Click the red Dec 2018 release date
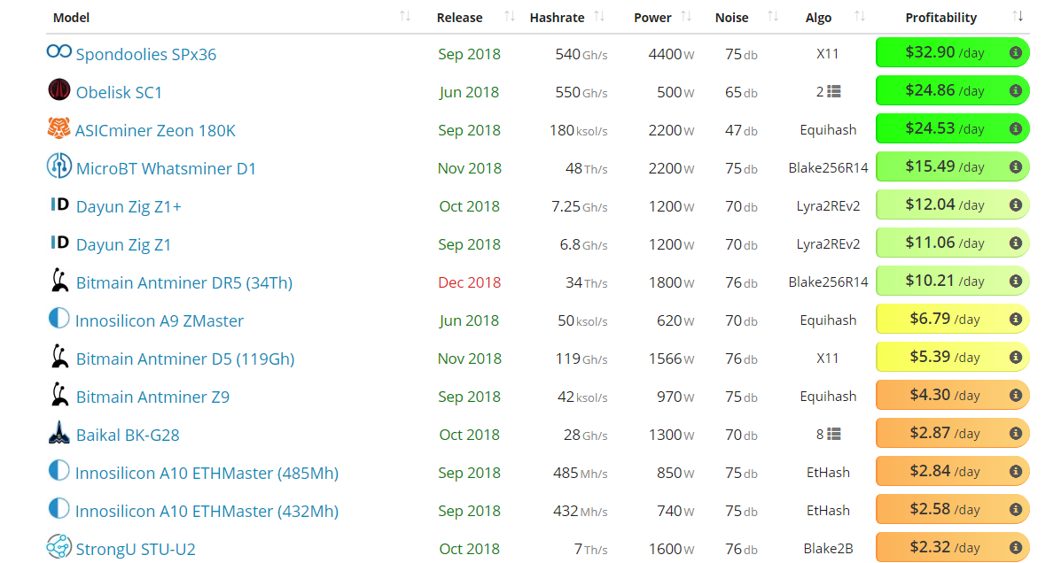This screenshot has height=563, width=1061. tap(469, 282)
